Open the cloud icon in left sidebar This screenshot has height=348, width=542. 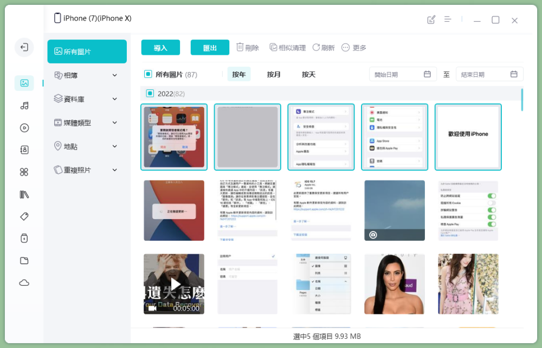coord(24,282)
